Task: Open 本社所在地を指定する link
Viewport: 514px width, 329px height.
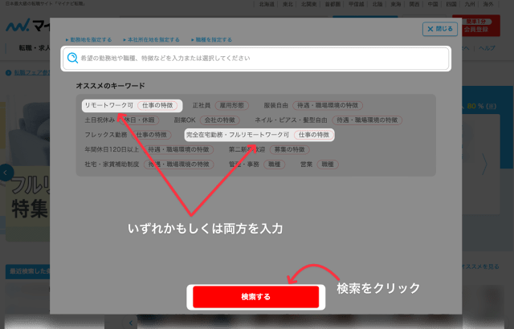Action: point(152,39)
